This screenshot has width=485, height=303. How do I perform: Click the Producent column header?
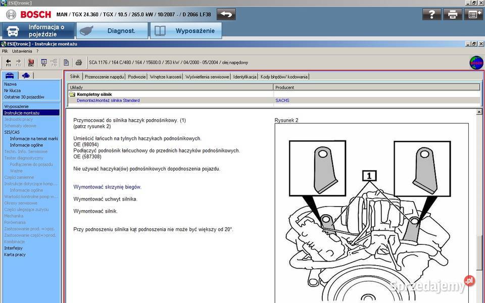377,87
